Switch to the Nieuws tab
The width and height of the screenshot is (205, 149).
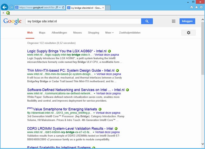click(77, 32)
